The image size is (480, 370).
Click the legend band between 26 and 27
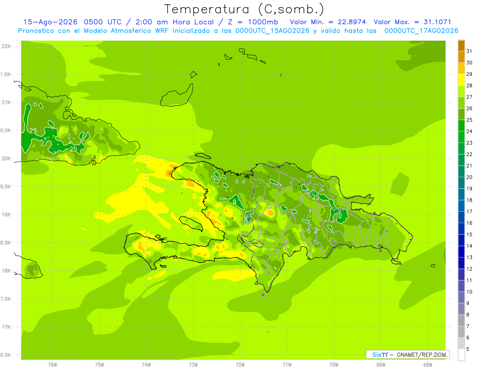coord(461,103)
